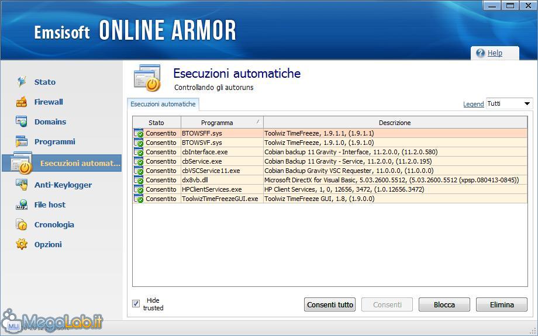Open the Legend link
538x336 pixels.
[x=473, y=104]
